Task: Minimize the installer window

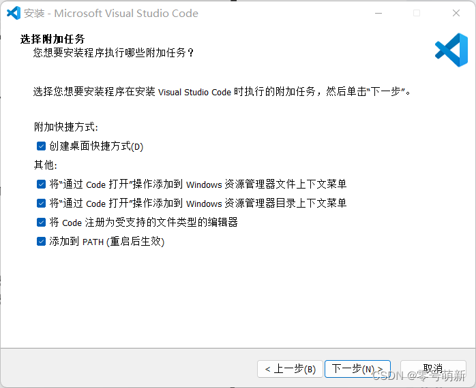Action: coord(378,13)
